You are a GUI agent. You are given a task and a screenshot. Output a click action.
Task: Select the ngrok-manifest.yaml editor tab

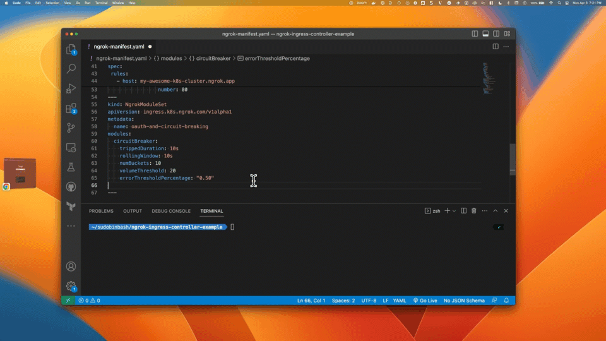click(x=119, y=46)
